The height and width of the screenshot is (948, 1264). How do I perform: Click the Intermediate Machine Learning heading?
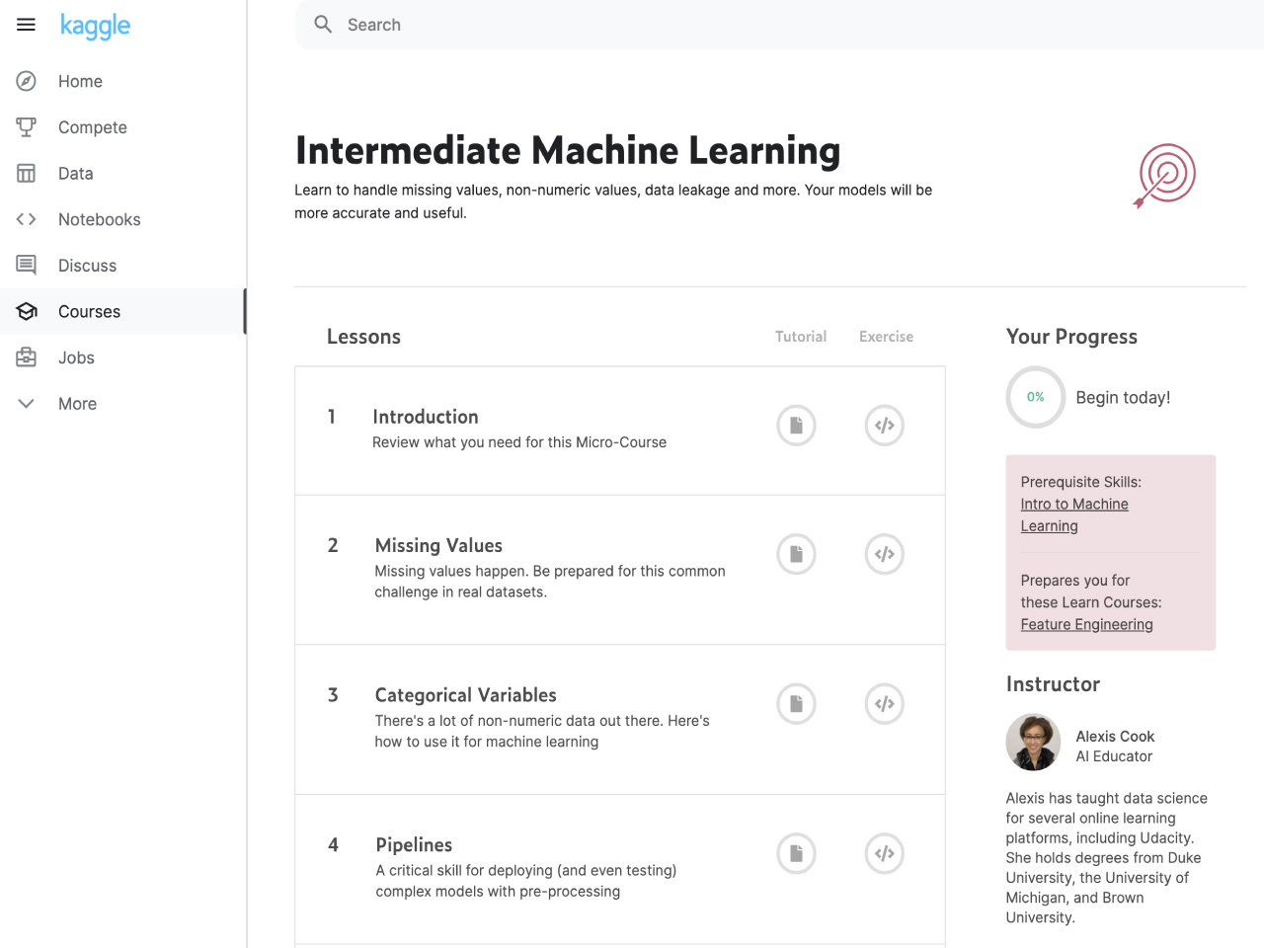click(568, 151)
